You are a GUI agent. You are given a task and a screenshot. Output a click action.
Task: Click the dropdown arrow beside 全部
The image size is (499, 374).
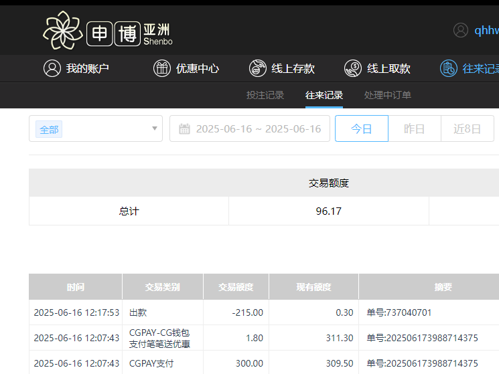(154, 128)
